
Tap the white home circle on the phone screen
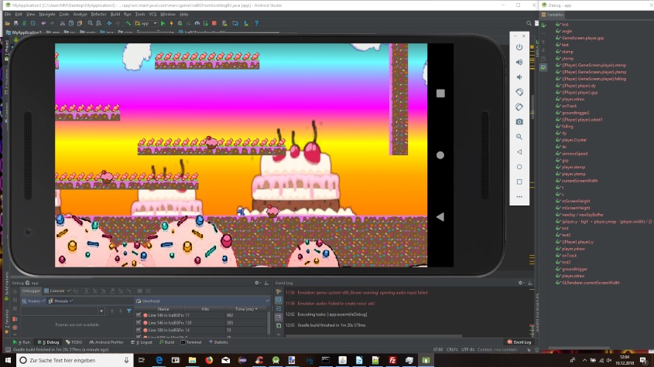tap(440, 155)
